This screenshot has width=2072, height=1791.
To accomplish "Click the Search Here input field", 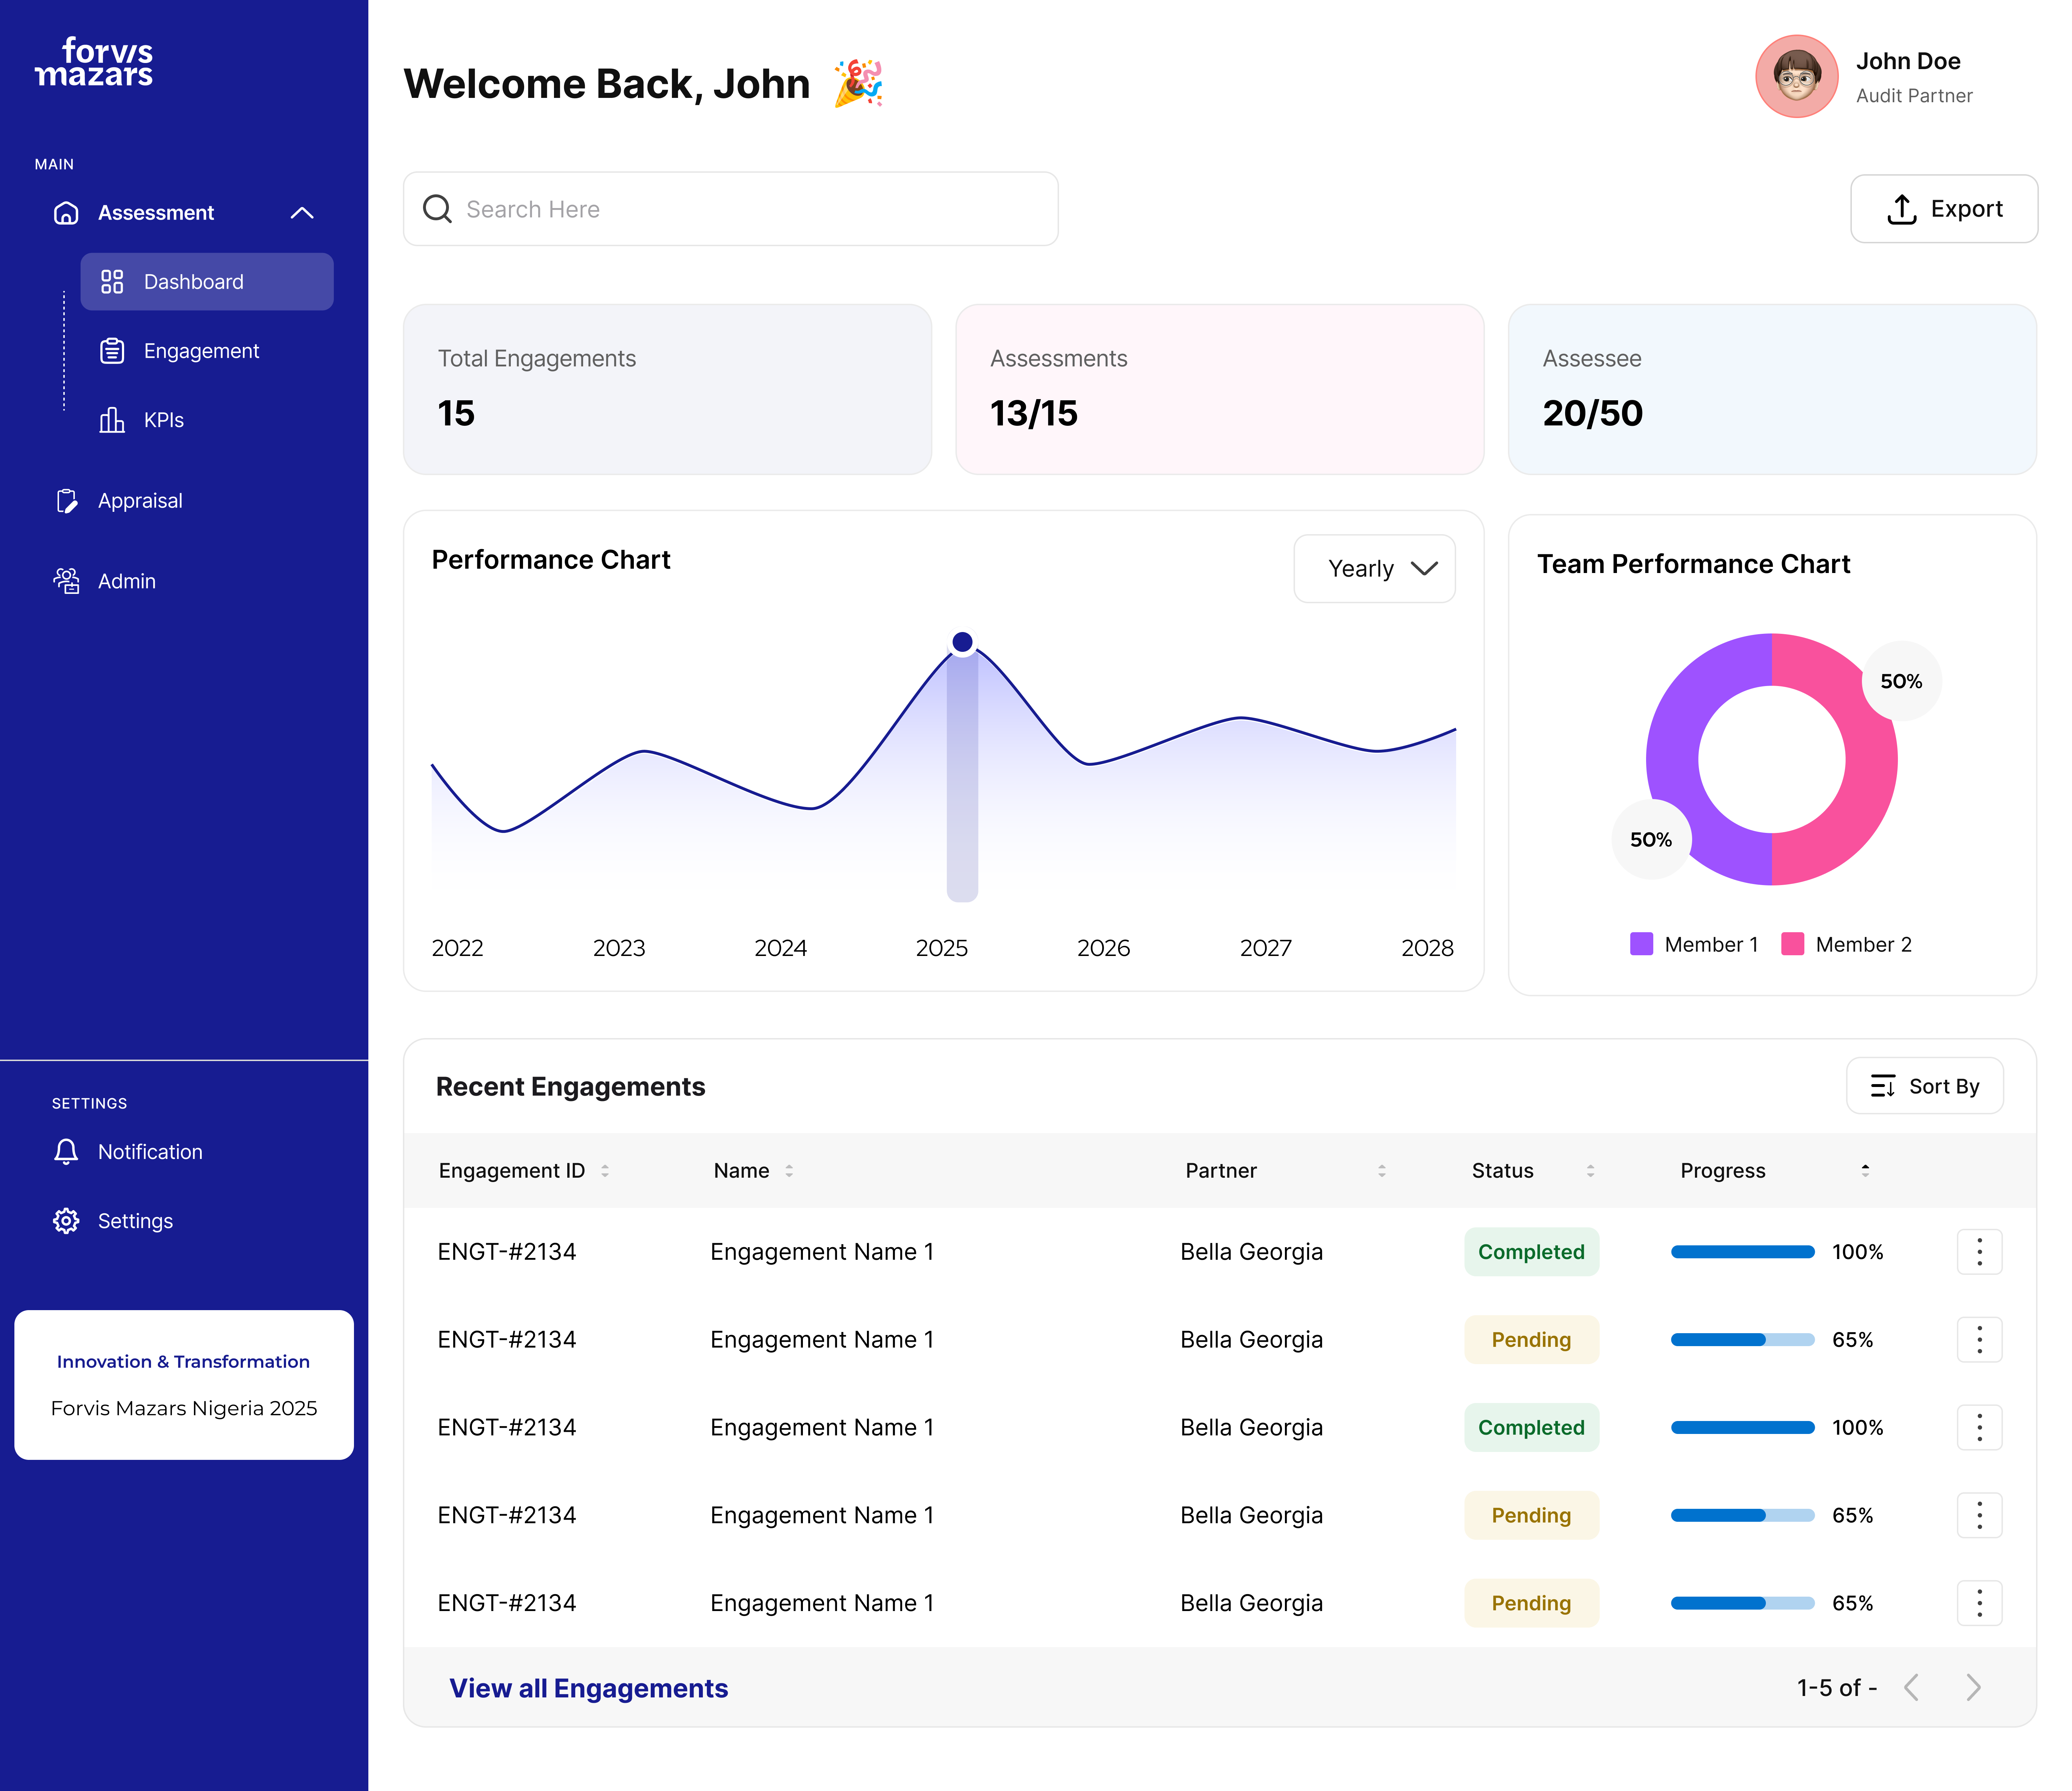I will [x=731, y=209].
